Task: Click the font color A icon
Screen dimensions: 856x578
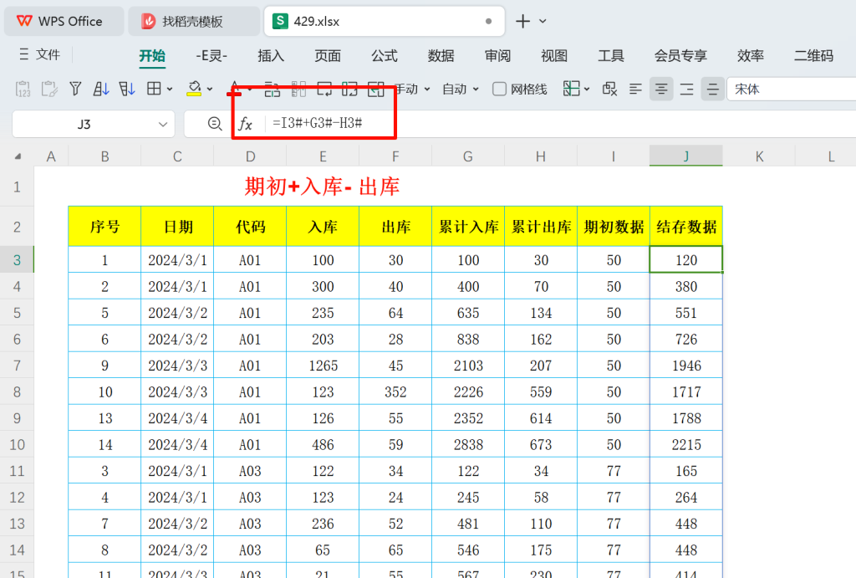Action: click(234, 87)
